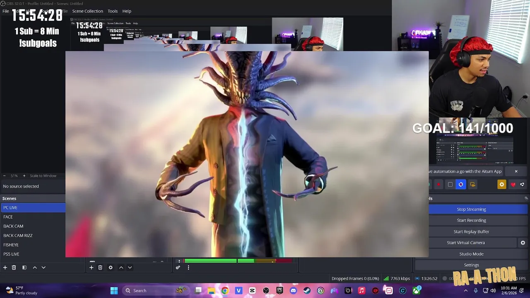Open File Explorer from taskbar

[211, 291]
